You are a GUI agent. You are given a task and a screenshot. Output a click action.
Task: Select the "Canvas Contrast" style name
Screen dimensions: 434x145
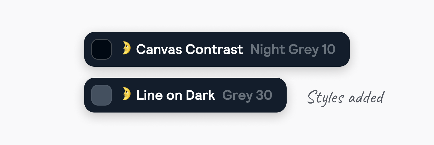(189, 50)
